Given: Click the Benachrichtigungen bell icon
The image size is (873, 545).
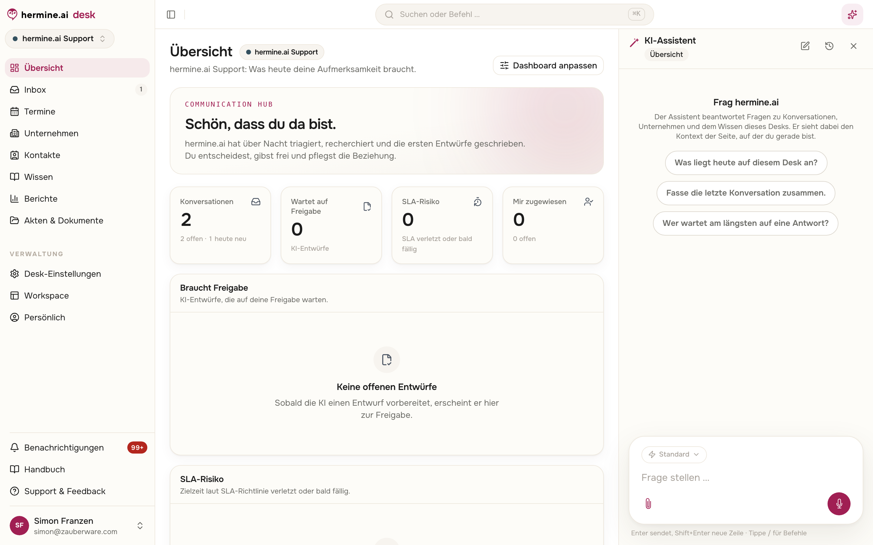Looking at the screenshot, I should (x=15, y=448).
